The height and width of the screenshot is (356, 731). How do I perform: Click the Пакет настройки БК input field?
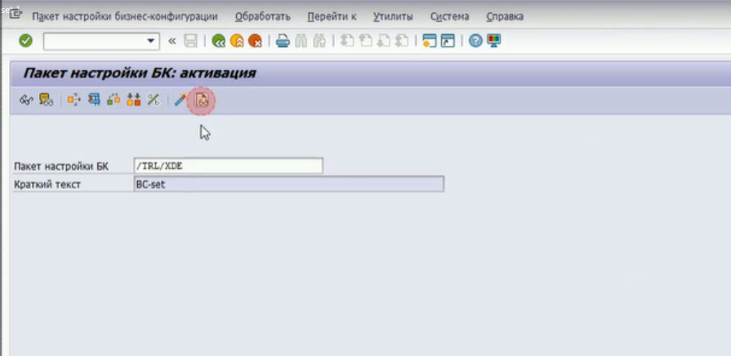228,166
